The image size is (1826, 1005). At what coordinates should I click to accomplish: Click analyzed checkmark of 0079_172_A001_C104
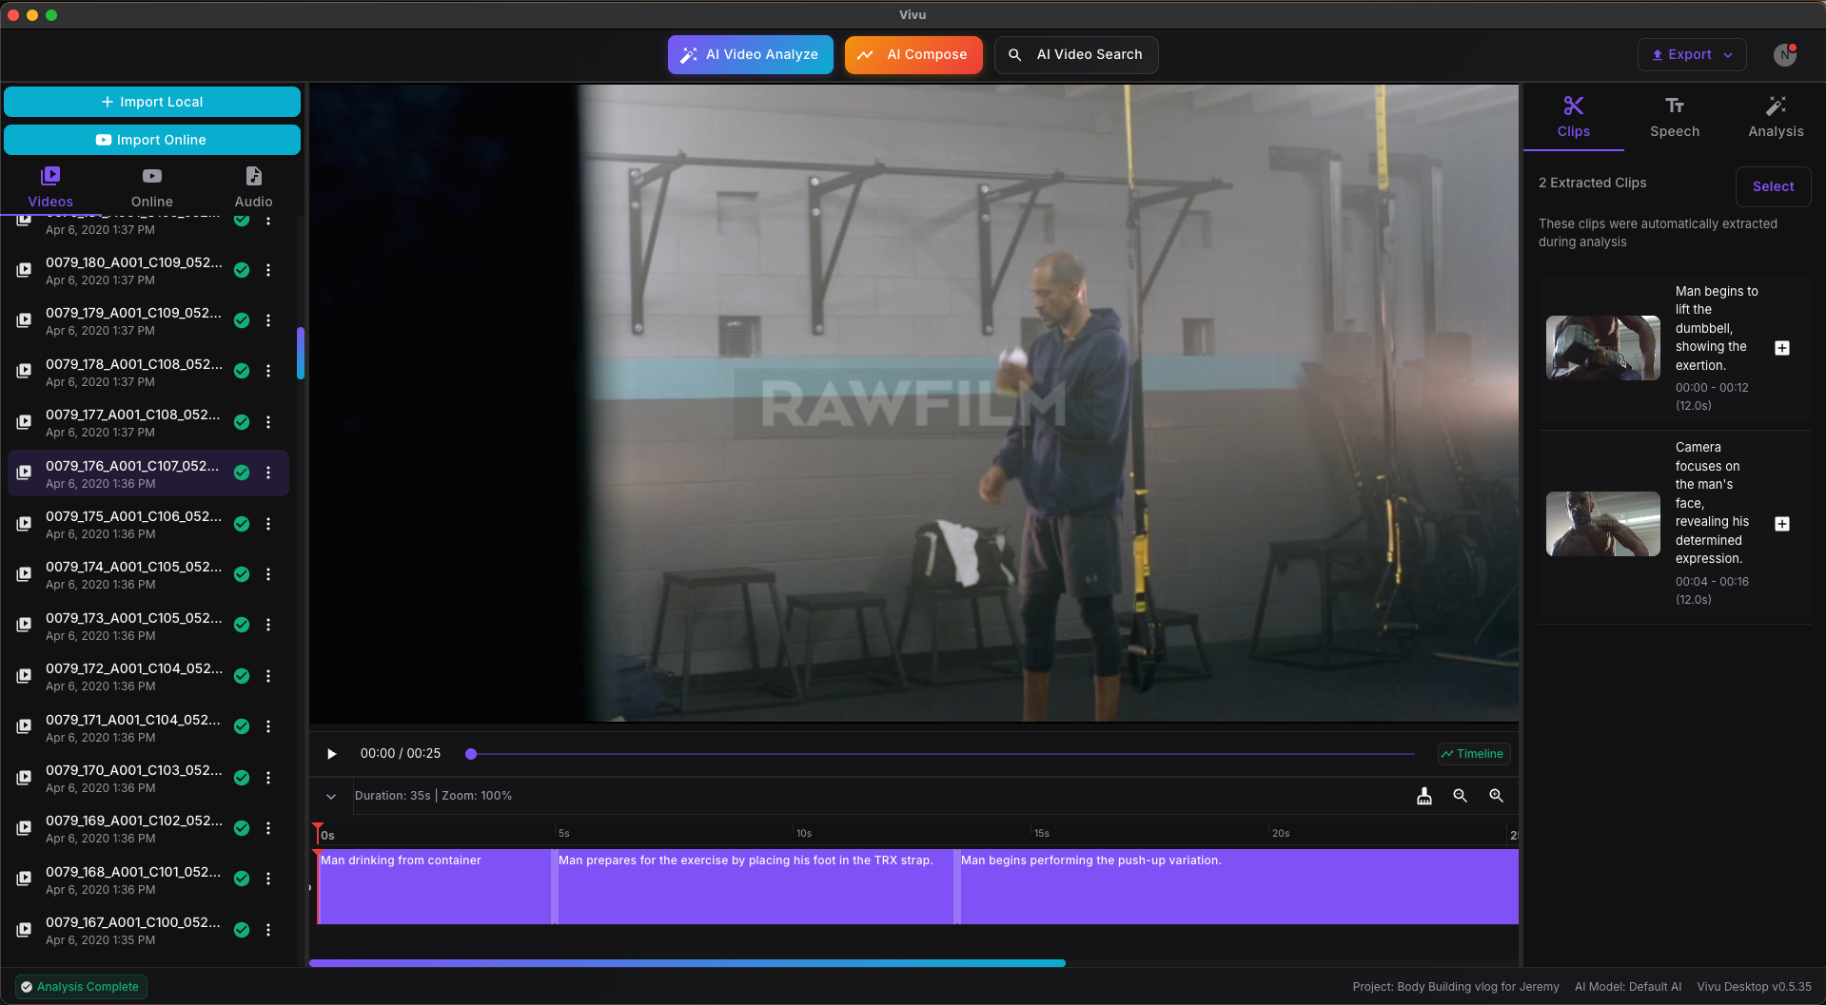pos(242,676)
